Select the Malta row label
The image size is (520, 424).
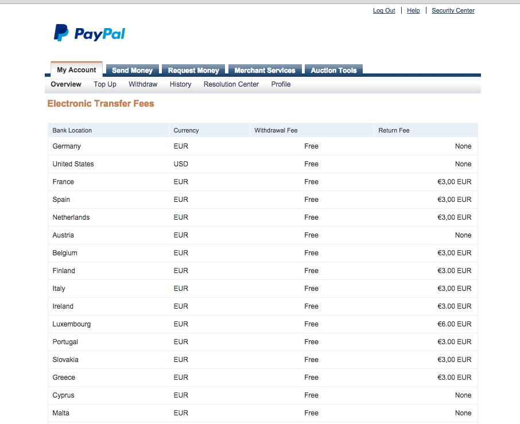[x=61, y=413]
